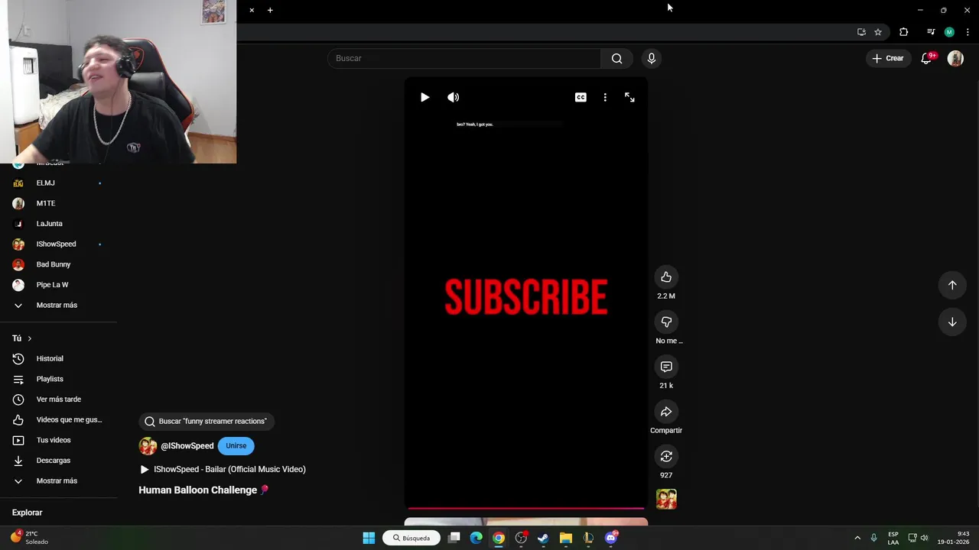Skip to the next Short with down arrow

coord(952,322)
